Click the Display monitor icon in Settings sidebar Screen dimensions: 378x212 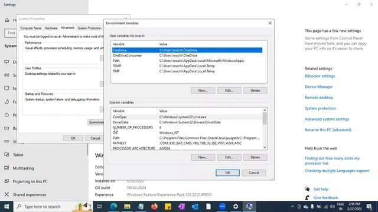[6, 62]
